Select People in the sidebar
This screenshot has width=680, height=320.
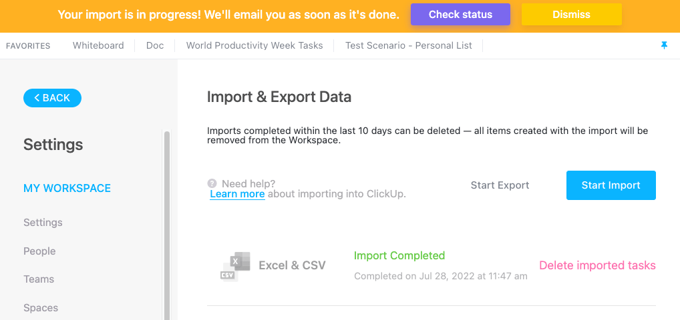[39, 251]
